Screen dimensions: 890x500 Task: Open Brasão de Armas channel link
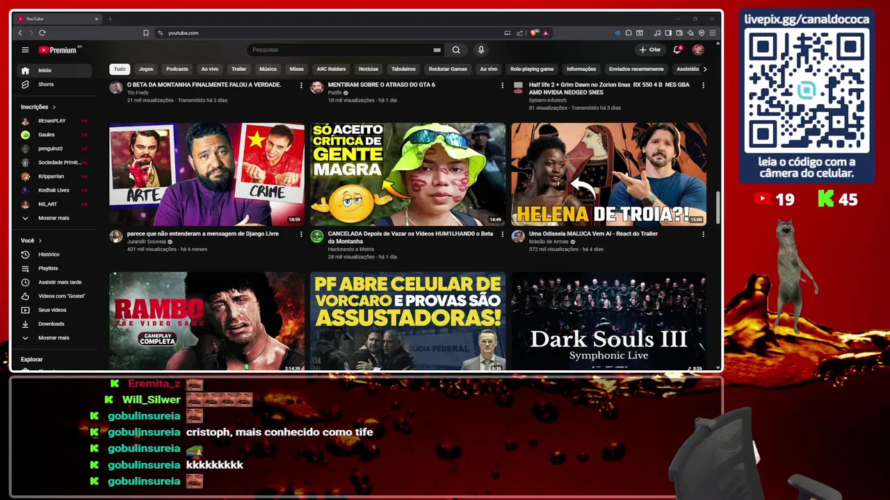[x=550, y=242]
